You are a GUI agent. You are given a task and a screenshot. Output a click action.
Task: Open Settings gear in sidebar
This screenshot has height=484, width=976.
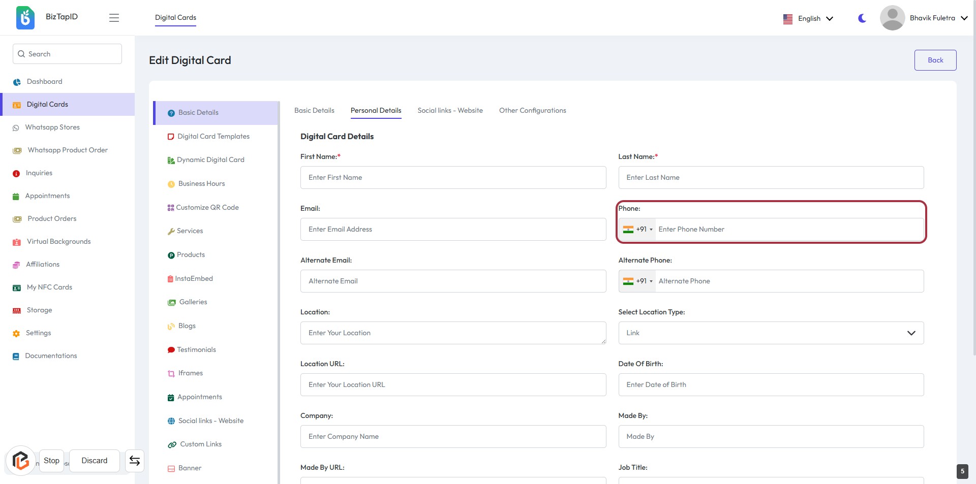pyautogui.click(x=38, y=333)
